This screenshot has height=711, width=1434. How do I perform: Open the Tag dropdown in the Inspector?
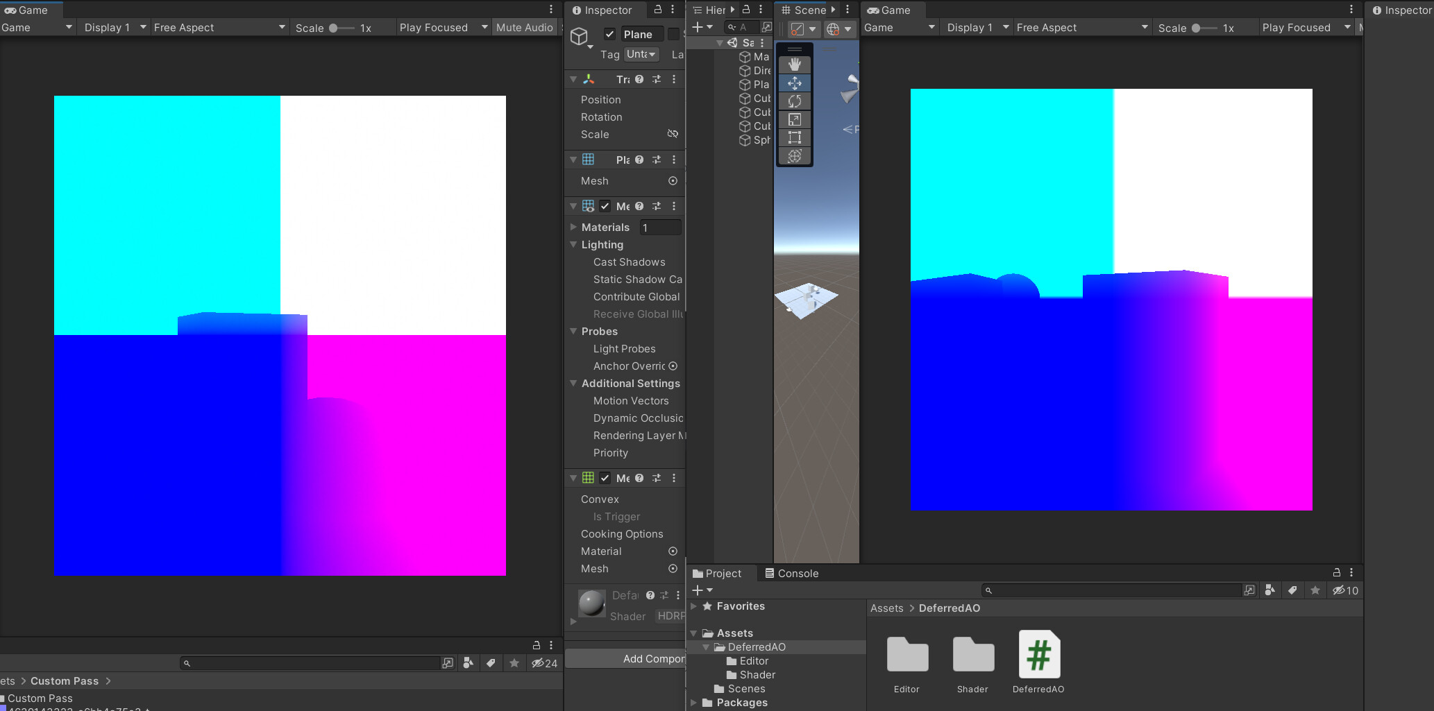[641, 54]
